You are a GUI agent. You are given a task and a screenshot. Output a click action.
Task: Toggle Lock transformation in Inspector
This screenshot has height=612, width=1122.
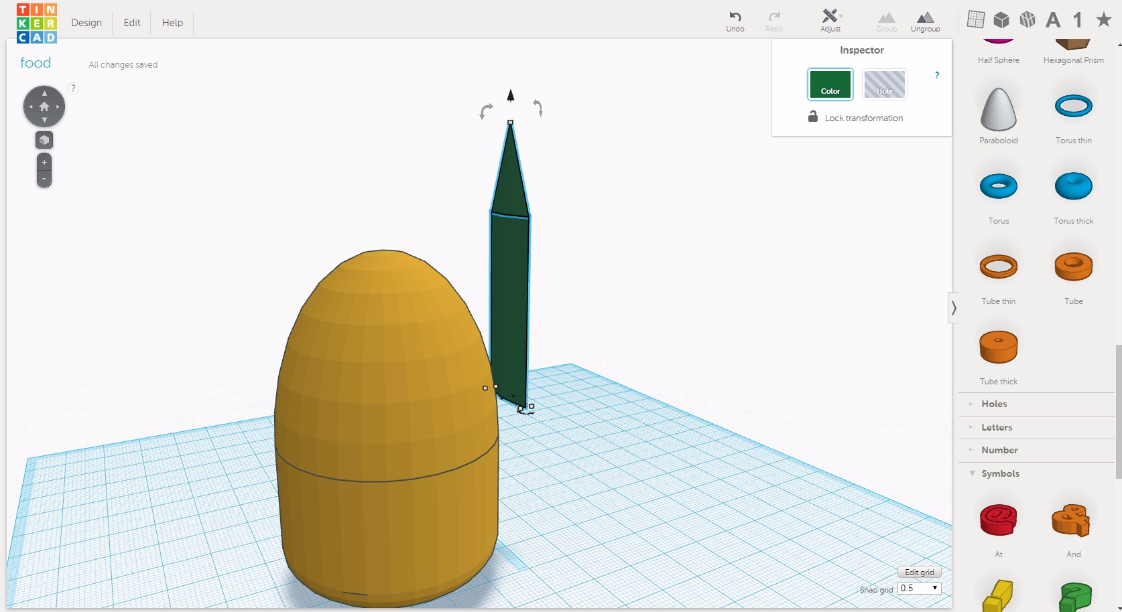(856, 117)
